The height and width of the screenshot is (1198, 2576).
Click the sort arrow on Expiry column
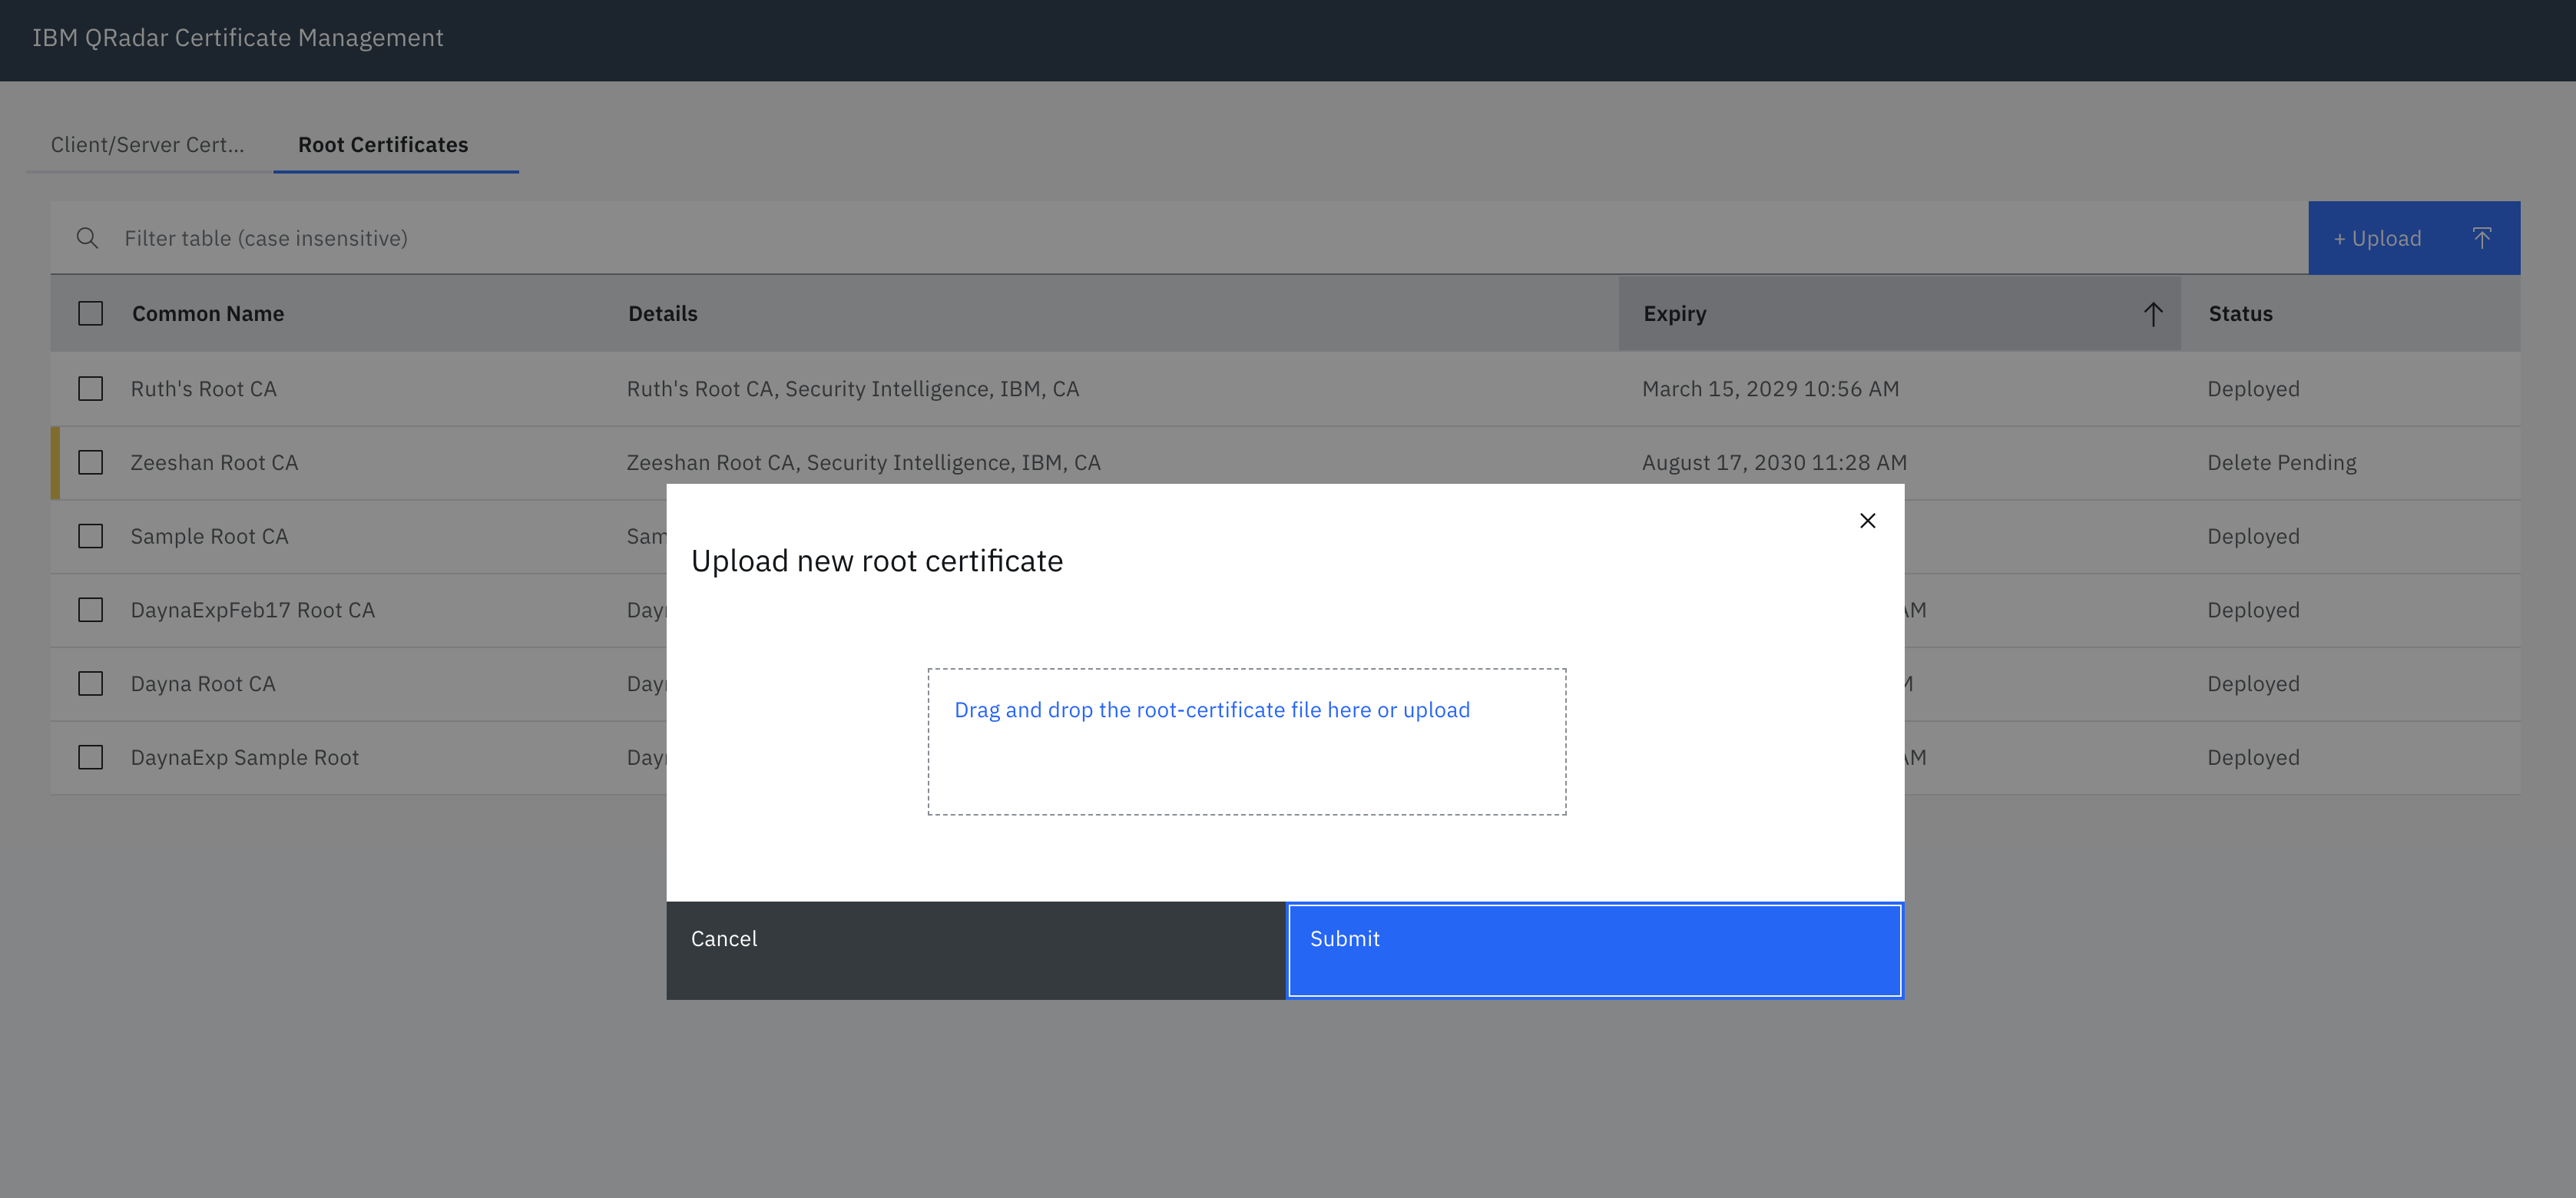pos(2153,313)
